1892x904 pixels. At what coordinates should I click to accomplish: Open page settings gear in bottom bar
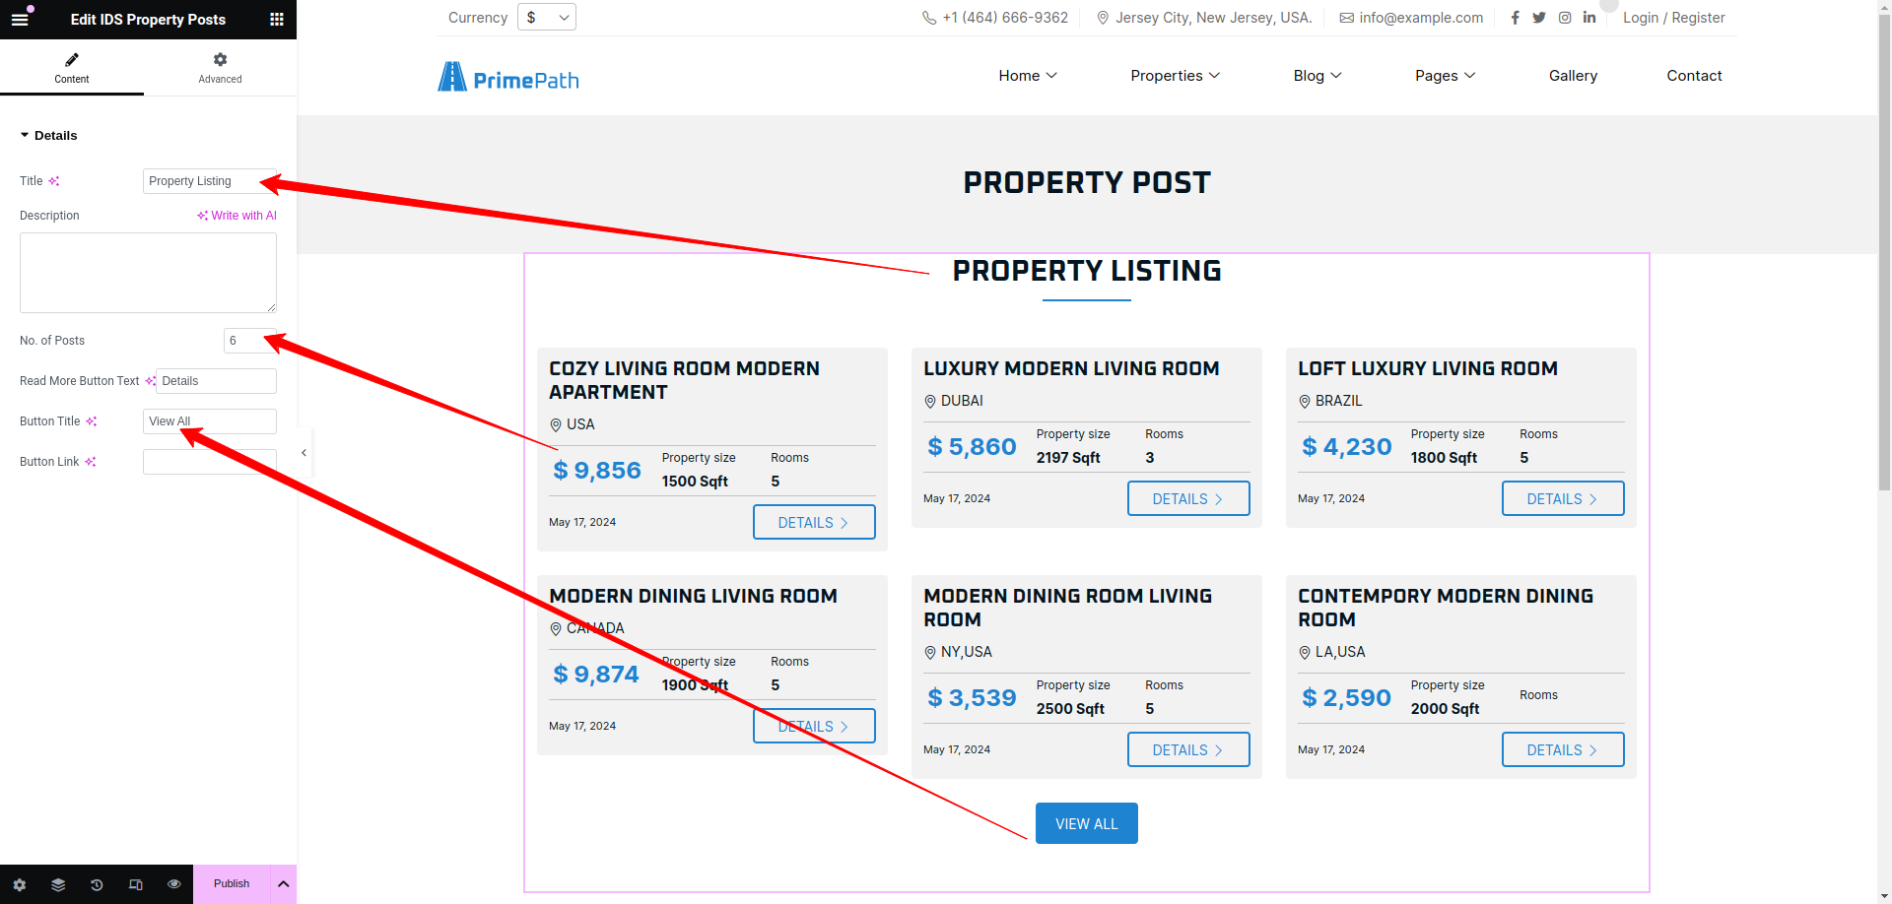(20, 884)
